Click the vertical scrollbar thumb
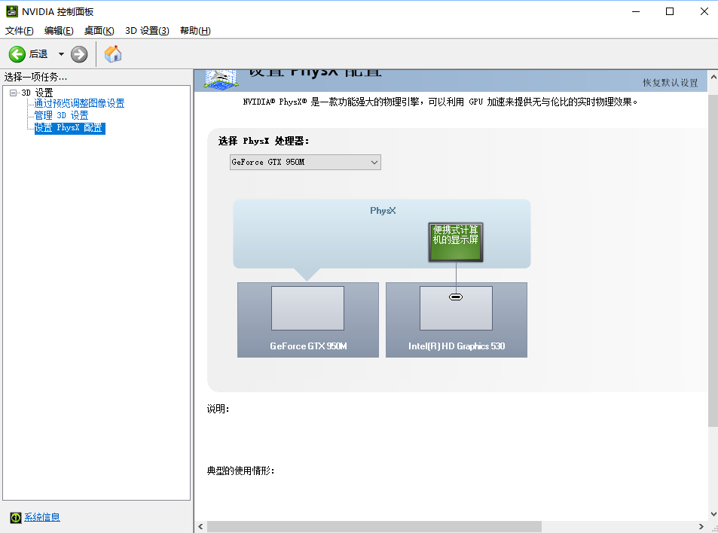This screenshot has width=718, height=533. 713,260
